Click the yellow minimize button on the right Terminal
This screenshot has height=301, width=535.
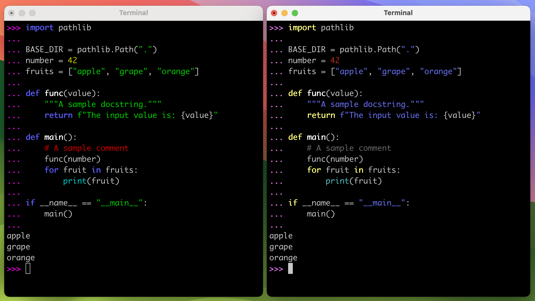point(284,13)
